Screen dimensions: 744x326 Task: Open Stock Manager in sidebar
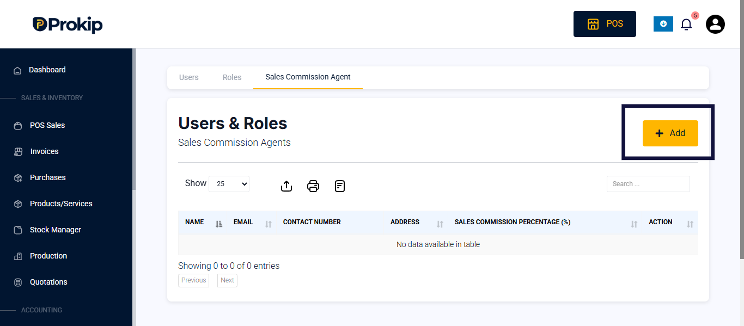click(x=56, y=230)
